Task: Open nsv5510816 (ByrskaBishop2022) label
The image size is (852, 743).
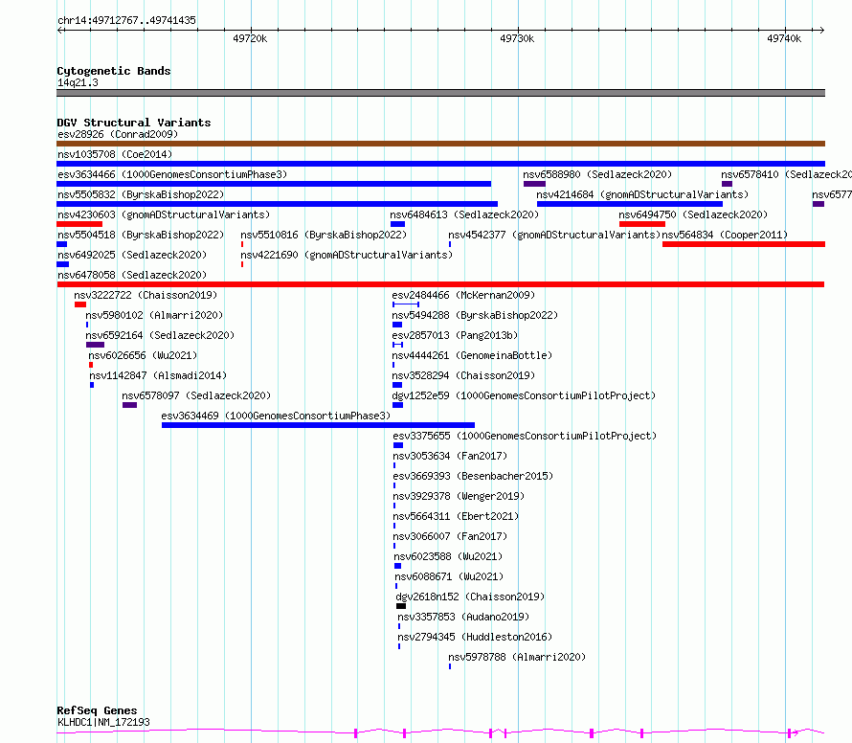Action: point(324,235)
